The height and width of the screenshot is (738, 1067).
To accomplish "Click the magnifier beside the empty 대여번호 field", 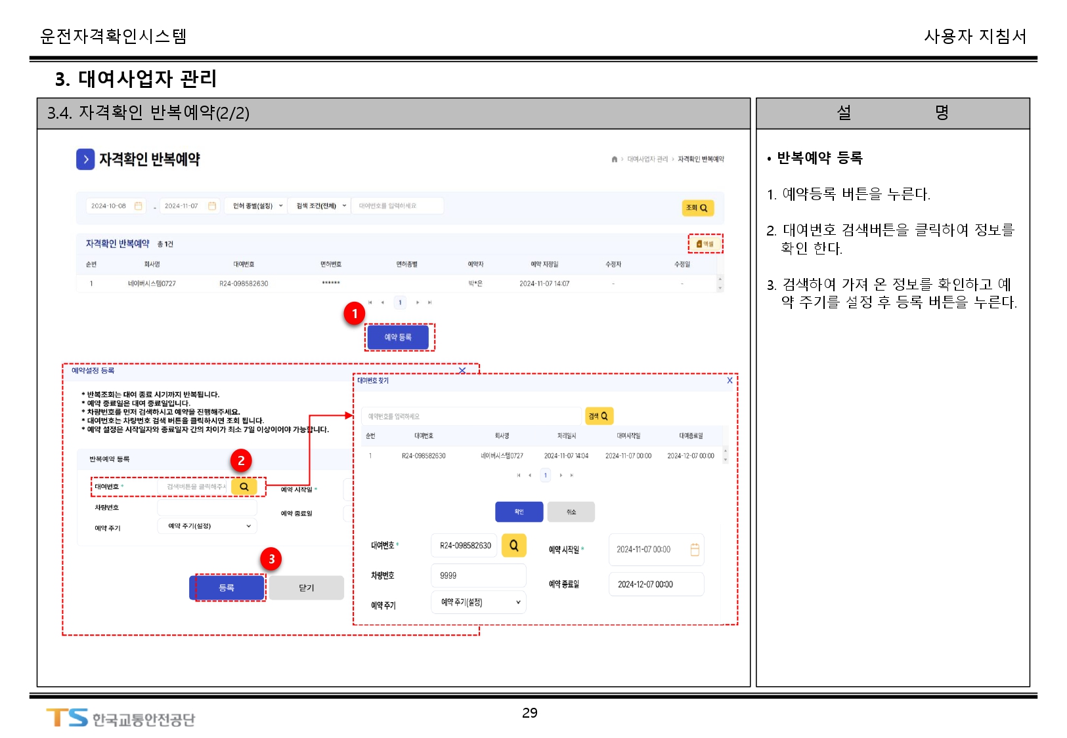I will [244, 487].
